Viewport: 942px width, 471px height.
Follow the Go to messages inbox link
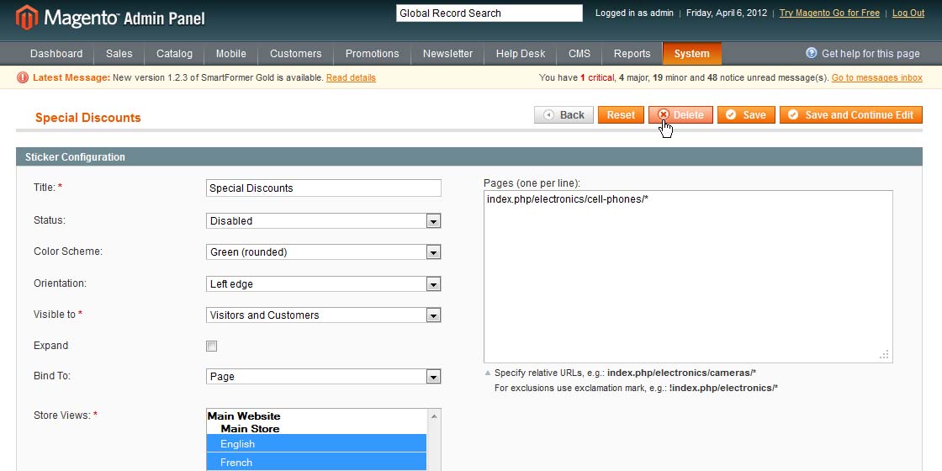click(x=876, y=78)
